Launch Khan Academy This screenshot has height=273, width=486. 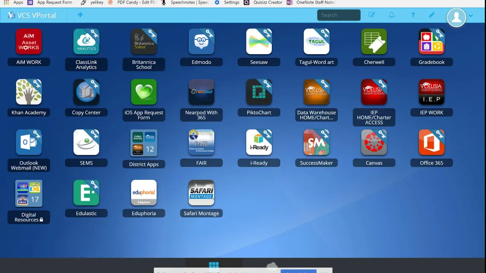[29, 92]
